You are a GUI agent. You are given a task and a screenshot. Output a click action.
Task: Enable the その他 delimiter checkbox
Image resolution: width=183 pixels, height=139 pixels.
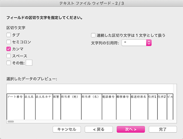[8, 63]
